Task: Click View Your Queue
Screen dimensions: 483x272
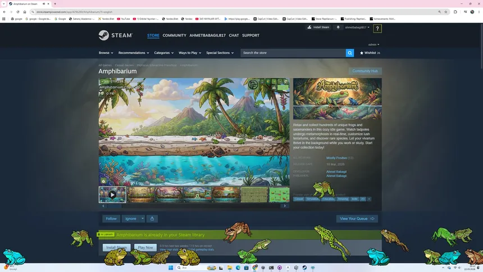Action: click(357, 219)
